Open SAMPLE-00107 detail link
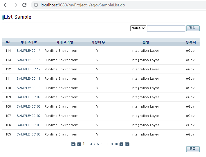 (28, 116)
